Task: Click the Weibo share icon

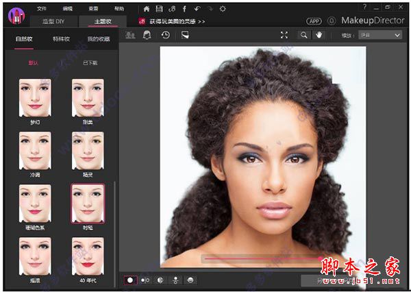Action: [172, 9]
